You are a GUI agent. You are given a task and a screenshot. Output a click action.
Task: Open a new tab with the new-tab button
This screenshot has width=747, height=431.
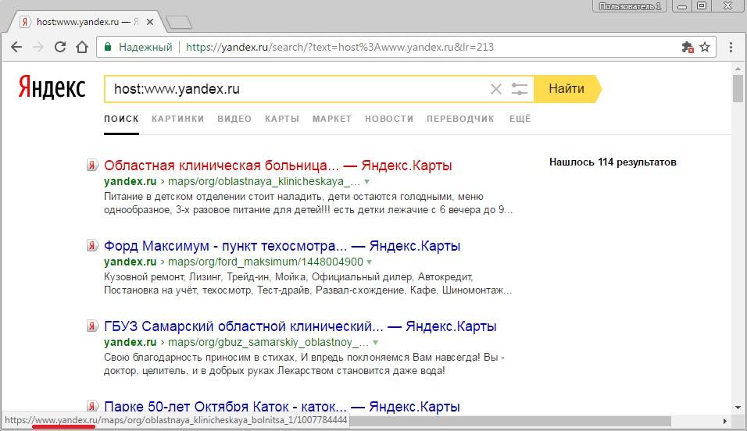(179, 22)
